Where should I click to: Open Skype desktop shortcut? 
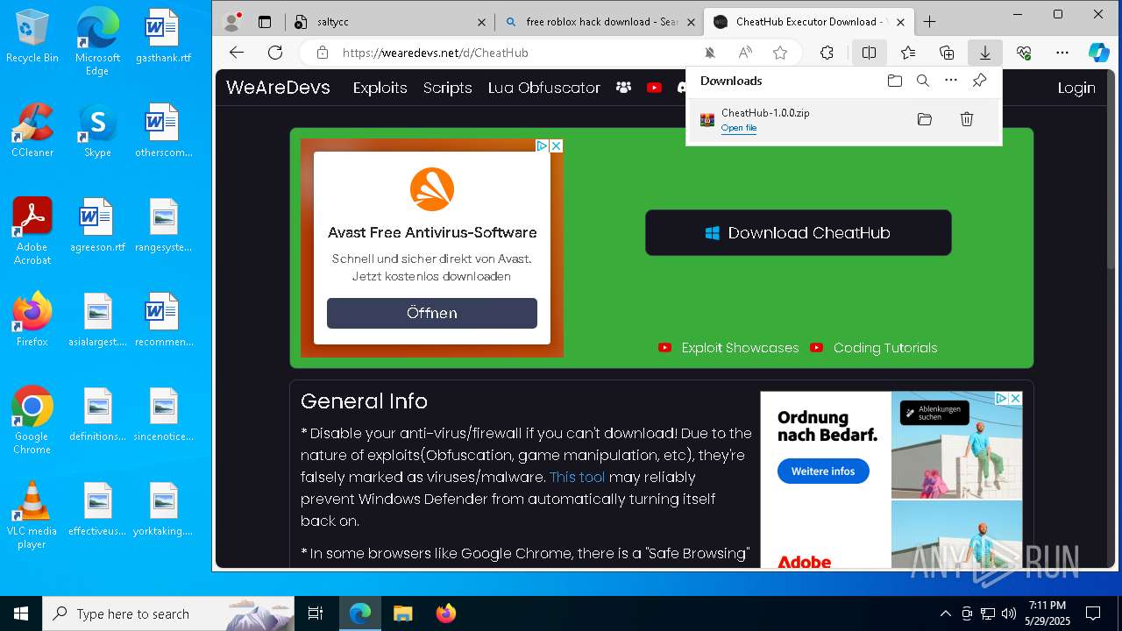97,131
